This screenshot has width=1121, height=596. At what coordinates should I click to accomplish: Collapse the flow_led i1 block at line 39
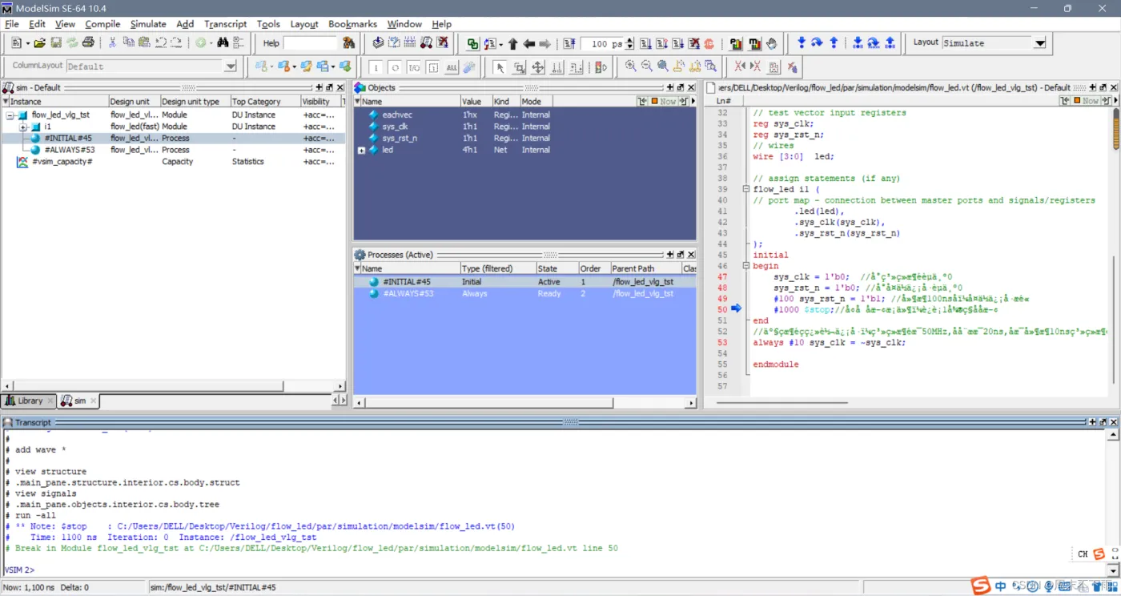[x=747, y=190]
